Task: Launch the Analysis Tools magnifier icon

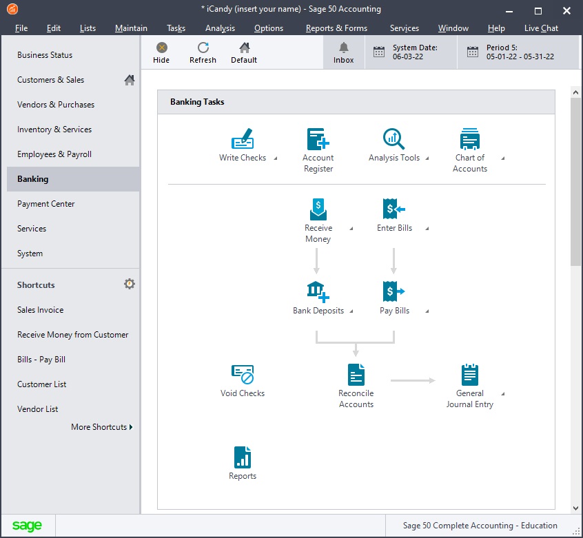Action: (393, 138)
